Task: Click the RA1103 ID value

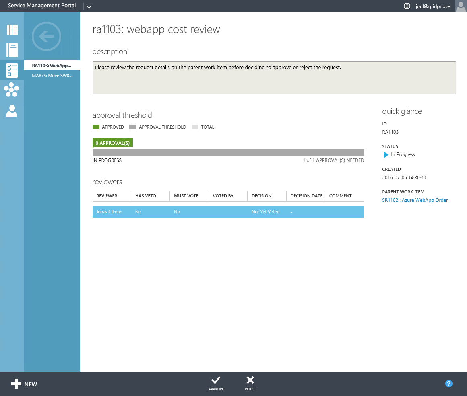Action: pyautogui.click(x=390, y=132)
